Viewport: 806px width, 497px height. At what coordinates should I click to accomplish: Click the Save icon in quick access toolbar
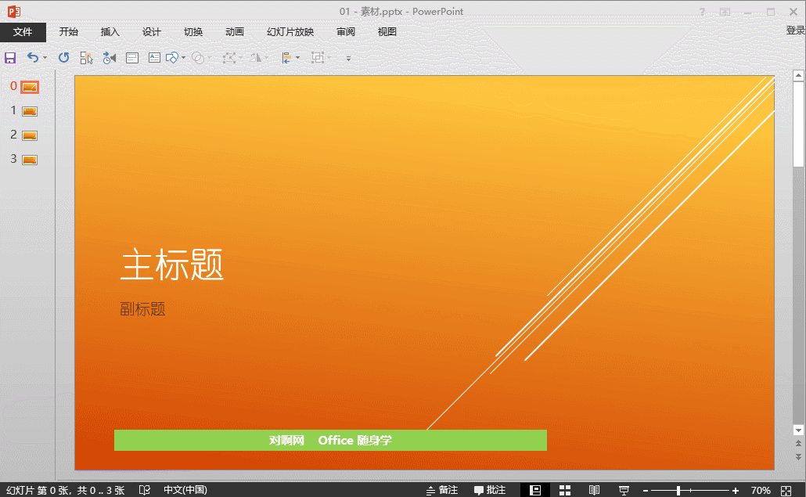coord(10,58)
